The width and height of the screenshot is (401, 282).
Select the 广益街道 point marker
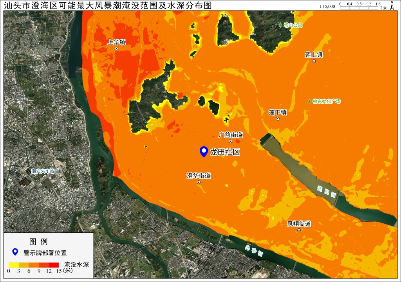coord(230,141)
